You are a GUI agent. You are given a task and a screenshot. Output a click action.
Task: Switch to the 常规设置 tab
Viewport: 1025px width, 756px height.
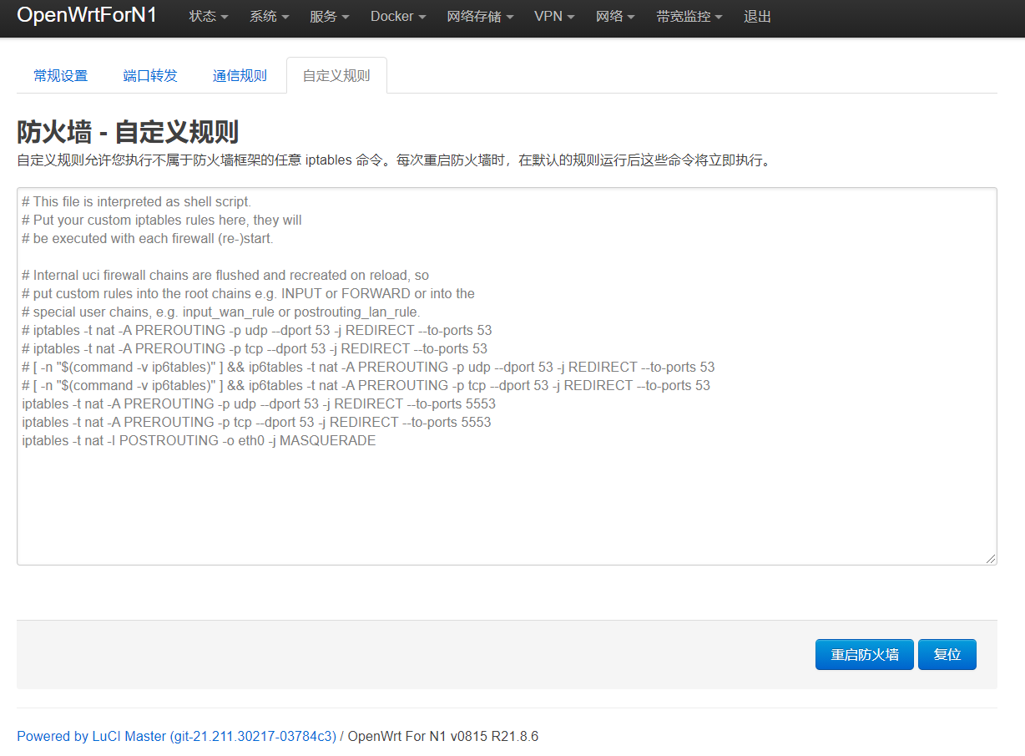[61, 75]
